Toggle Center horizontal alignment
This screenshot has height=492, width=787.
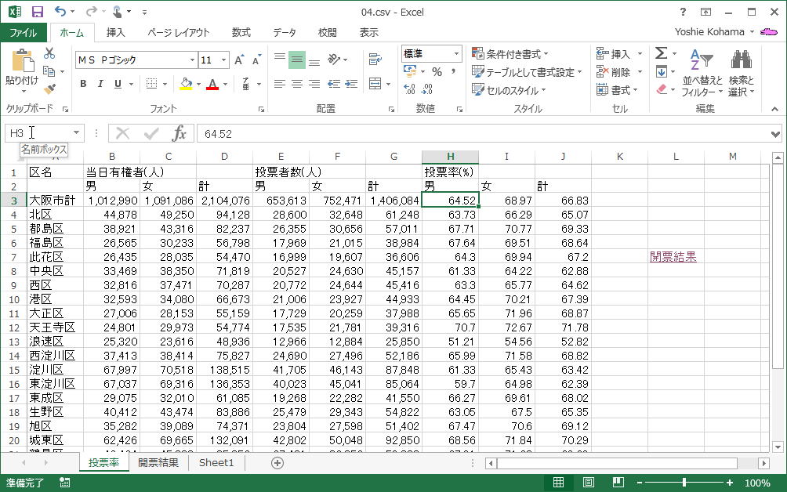click(297, 84)
